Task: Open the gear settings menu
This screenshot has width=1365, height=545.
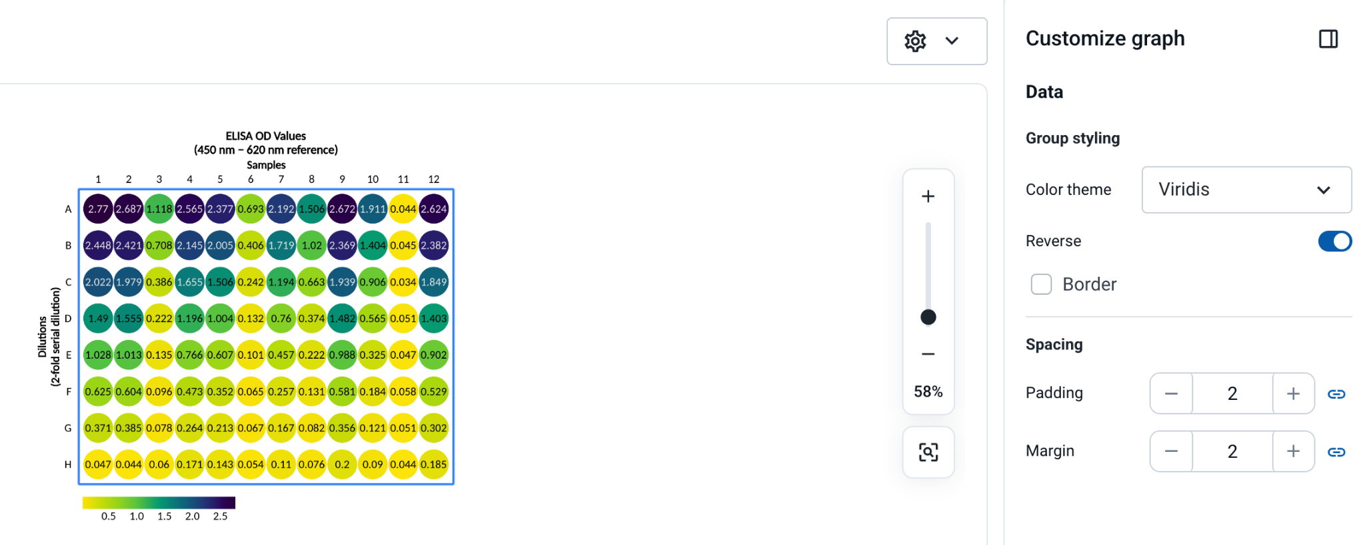Action: [x=915, y=41]
